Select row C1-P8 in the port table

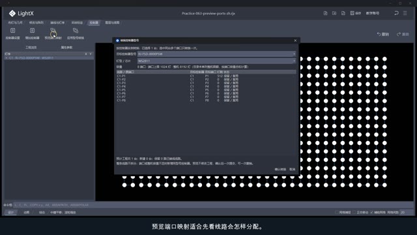tap(206, 100)
